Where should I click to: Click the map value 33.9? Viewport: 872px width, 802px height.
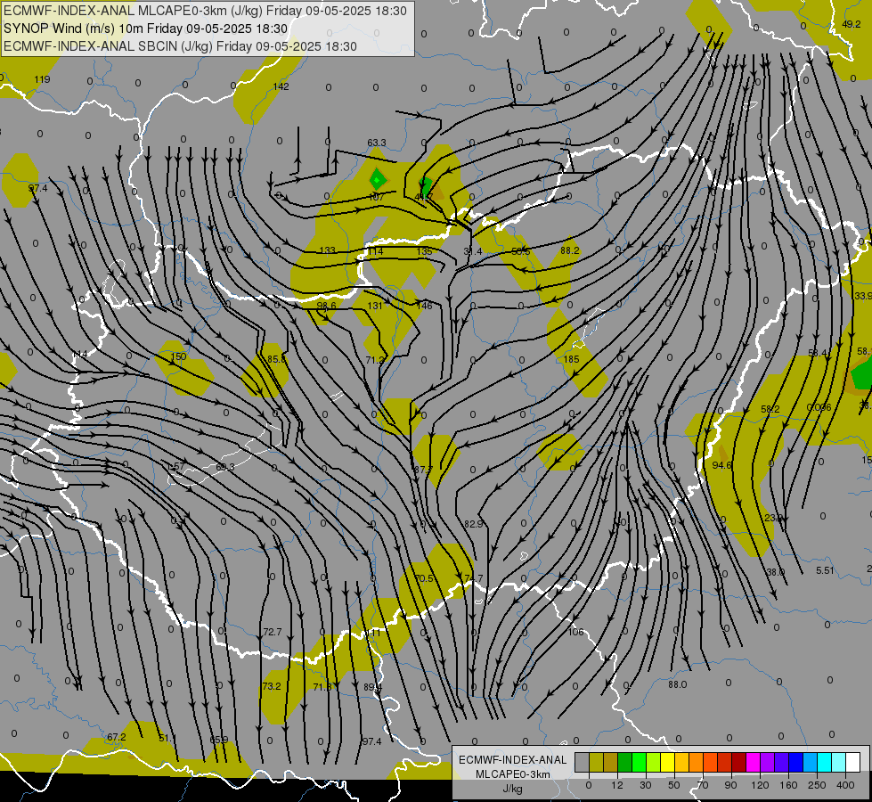pos(863,296)
